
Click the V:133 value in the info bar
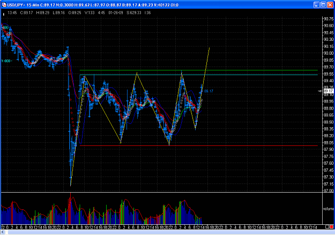(x=90, y=13)
